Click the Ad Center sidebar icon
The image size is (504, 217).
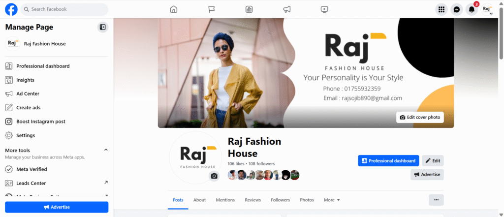tap(9, 94)
